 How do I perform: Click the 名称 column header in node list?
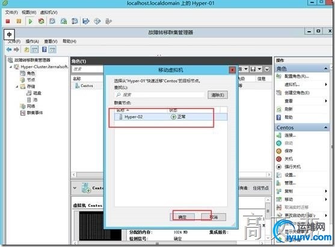point(141,110)
